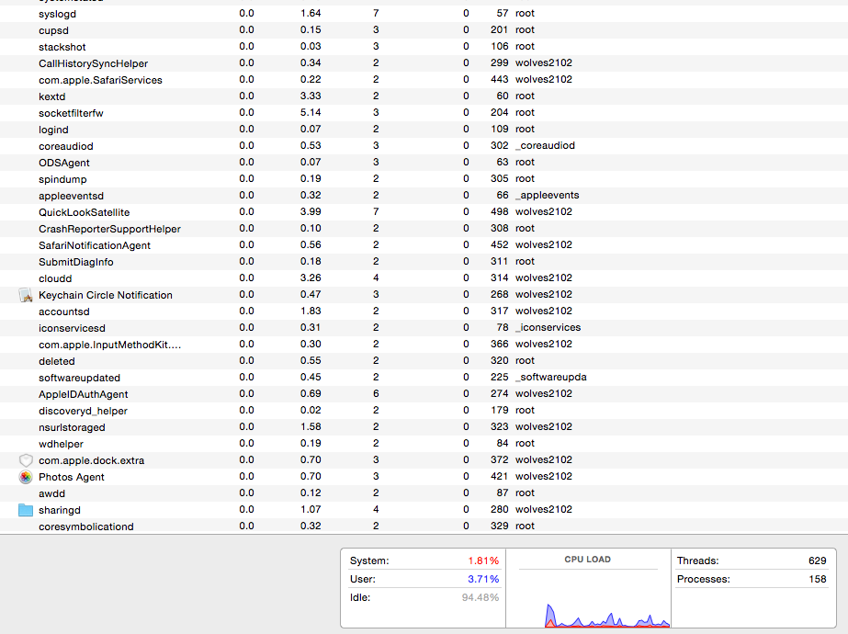
Task: Select the SafariNotificationAgent process
Action: pyautogui.click(x=424, y=245)
